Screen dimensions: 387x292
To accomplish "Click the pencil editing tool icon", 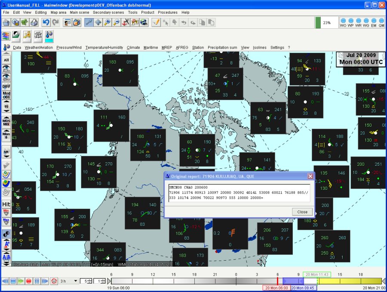I will [156, 22].
